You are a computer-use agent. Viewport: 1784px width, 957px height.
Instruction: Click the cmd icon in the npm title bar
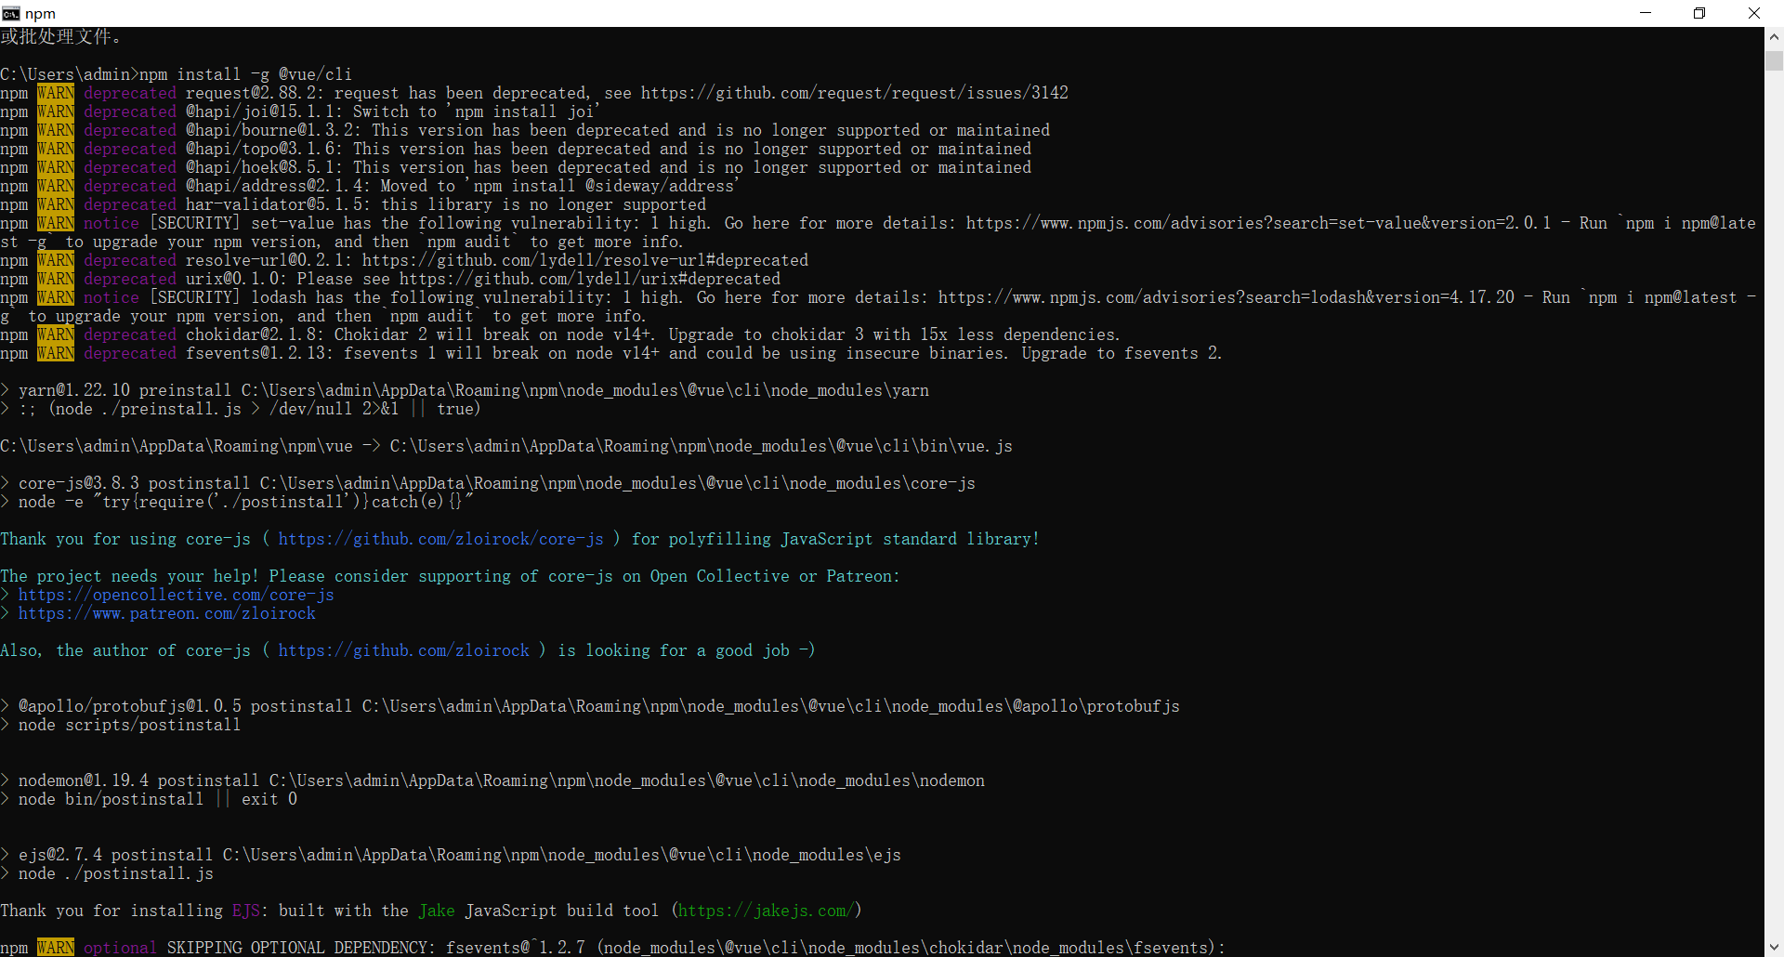tap(10, 13)
